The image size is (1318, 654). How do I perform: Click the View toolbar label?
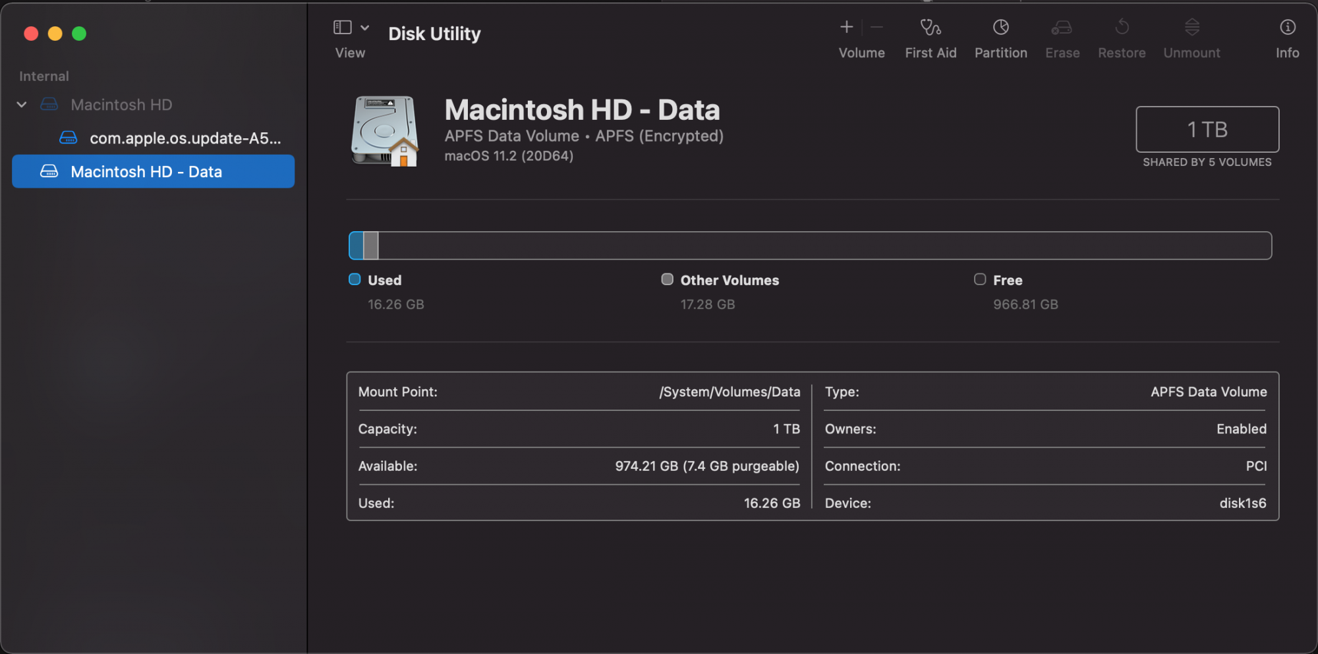pyautogui.click(x=350, y=53)
